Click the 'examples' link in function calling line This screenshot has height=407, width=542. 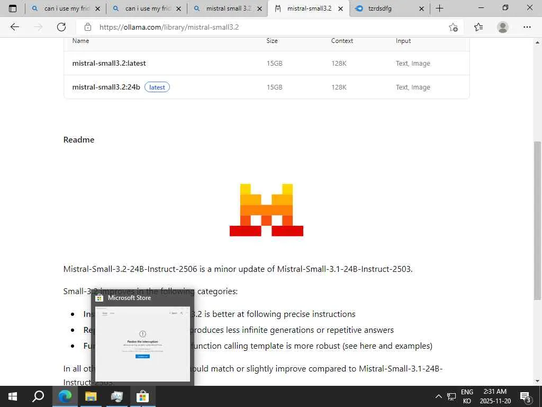click(x=411, y=346)
